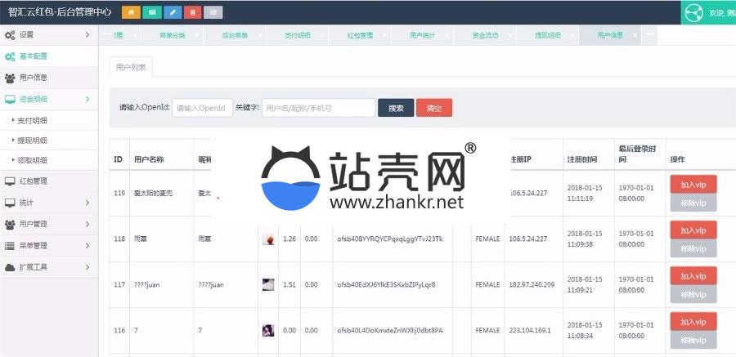
Task: Click the 搜索 search button
Action: coord(396,108)
